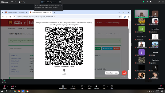Open a new browser tab
The width and height of the screenshot is (165, 93).
pos(54,12)
